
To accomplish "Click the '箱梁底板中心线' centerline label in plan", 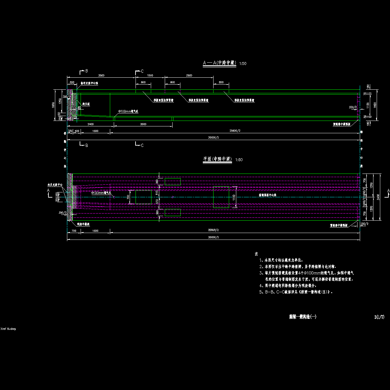I will click(x=267, y=195).
